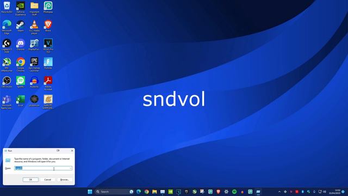Viewport: 348px width, 196px height.
Task: Open Google Chrome from the taskbar
Action: (146, 192)
